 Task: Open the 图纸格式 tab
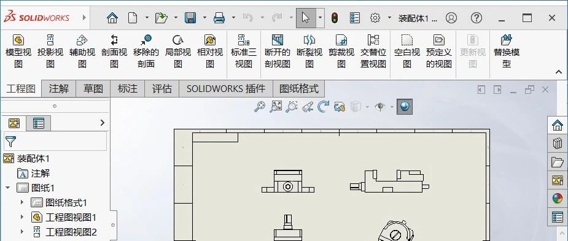pos(299,89)
